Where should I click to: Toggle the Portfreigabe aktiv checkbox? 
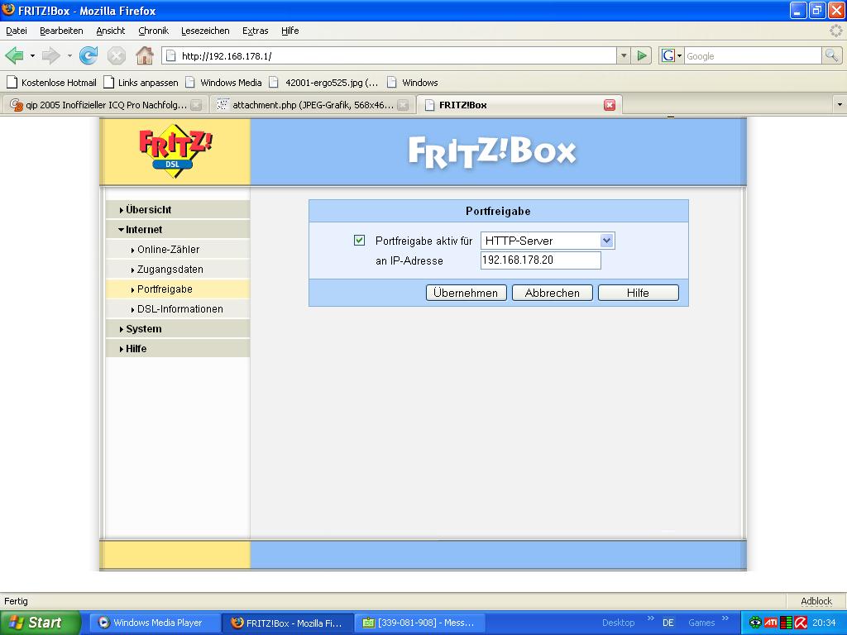pyautogui.click(x=359, y=241)
